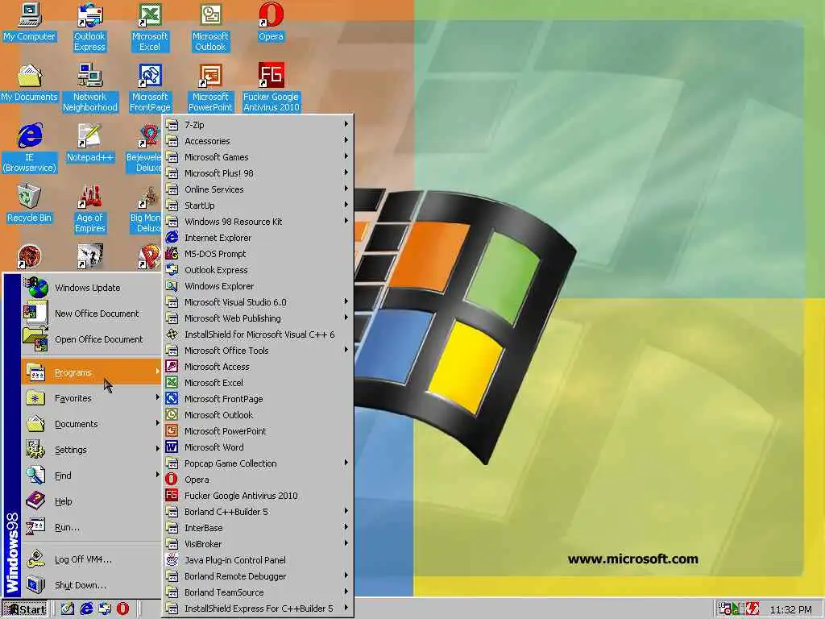This screenshot has width=825, height=619.
Task: Open Windows Update from Start menu
Action: tap(91, 288)
